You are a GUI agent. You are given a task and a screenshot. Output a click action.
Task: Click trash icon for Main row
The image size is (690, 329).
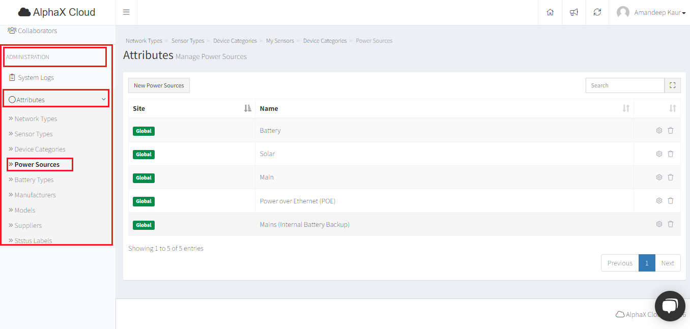pos(671,177)
